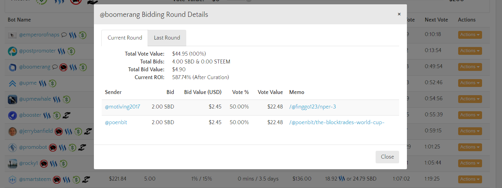This screenshot has width=502, height=188.
Task: Open Actions dropdown for 0:52:46 next vote row
Action: click(470, 83)
